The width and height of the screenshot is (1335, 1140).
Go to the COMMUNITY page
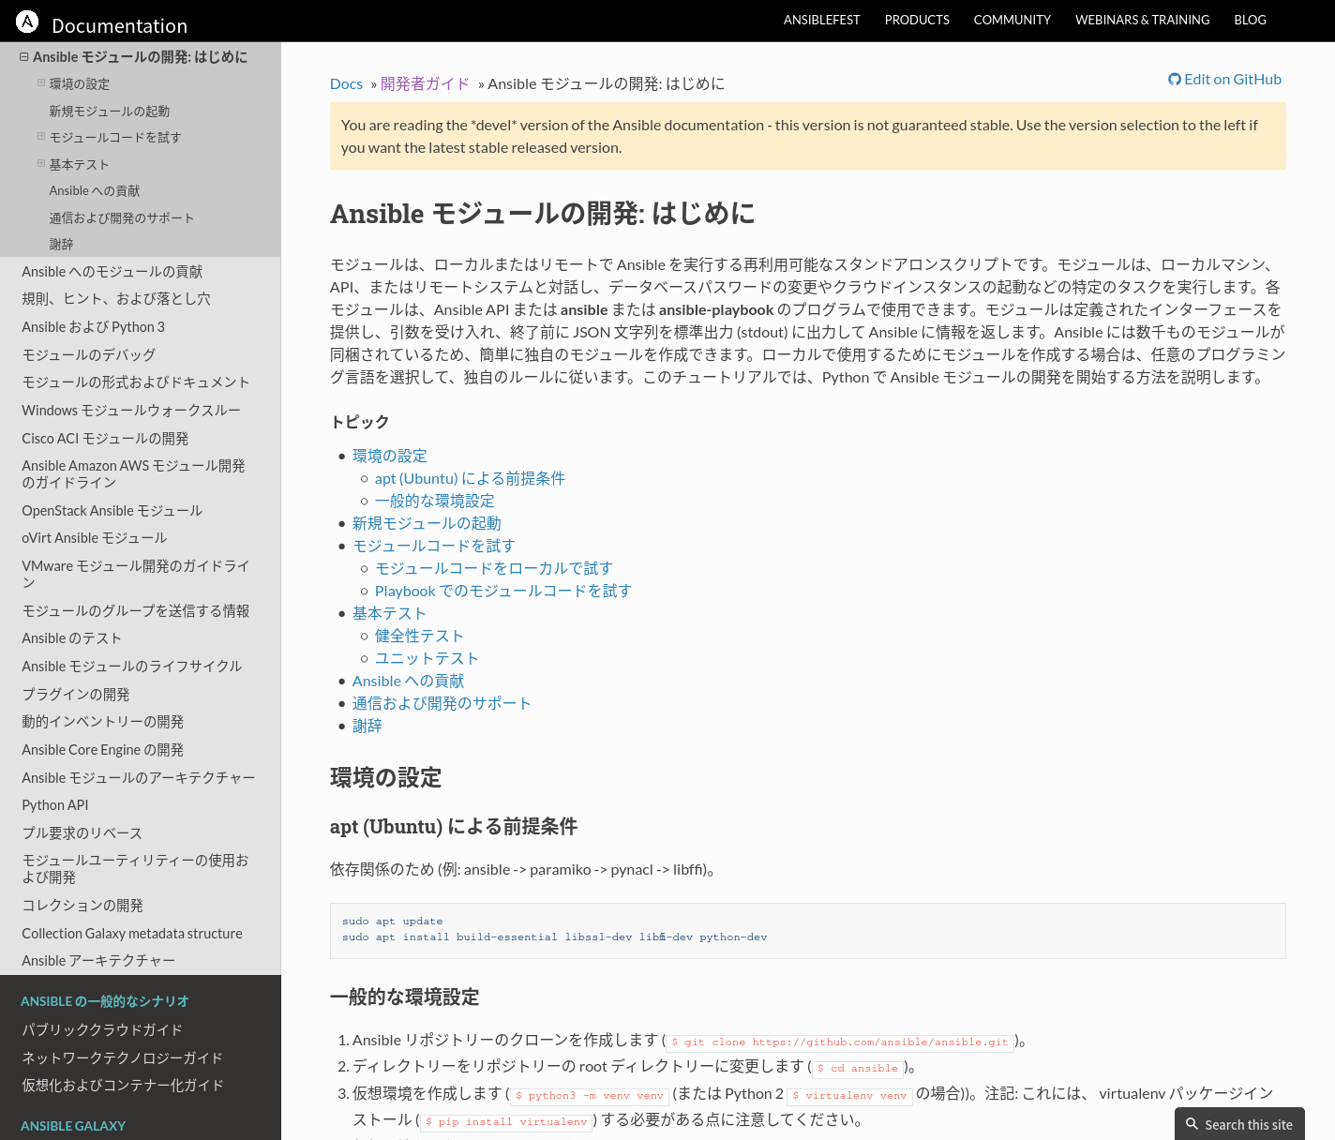tap(1012, 20)
